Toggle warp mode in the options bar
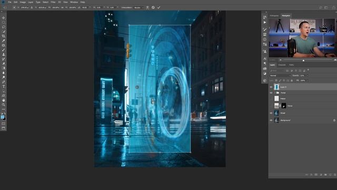The image size is (337, 190). point(147,7)
